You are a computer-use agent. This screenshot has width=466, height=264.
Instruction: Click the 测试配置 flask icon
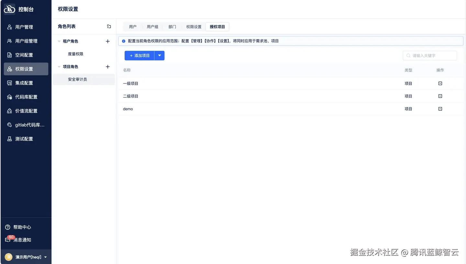click(x=9, y=138)
